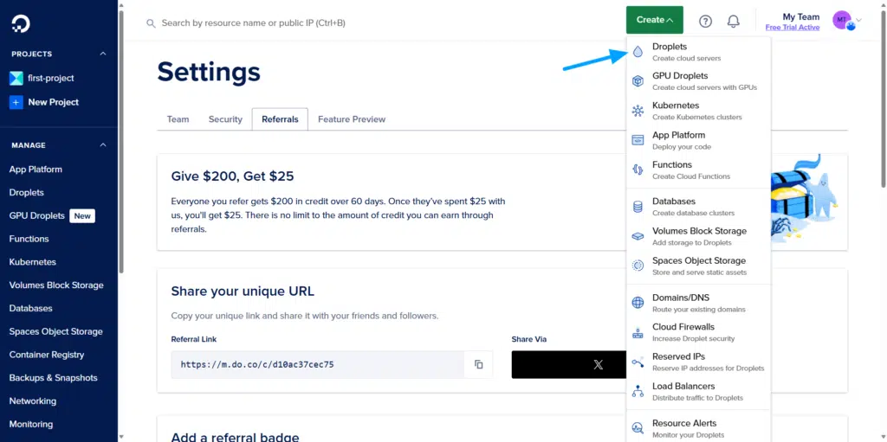Open Free Trial Active link
This screenshot has width=887, height=442.
coord(792,27)
